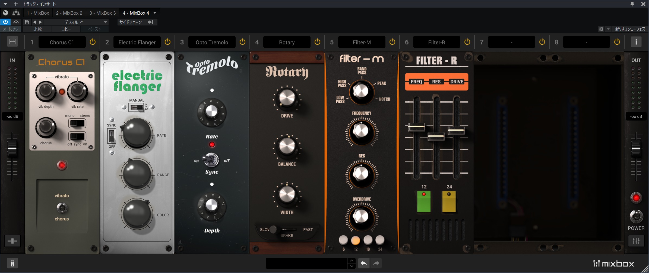Click the info i icon
This screenshot has width=649, height=273.
pos(636,42)
